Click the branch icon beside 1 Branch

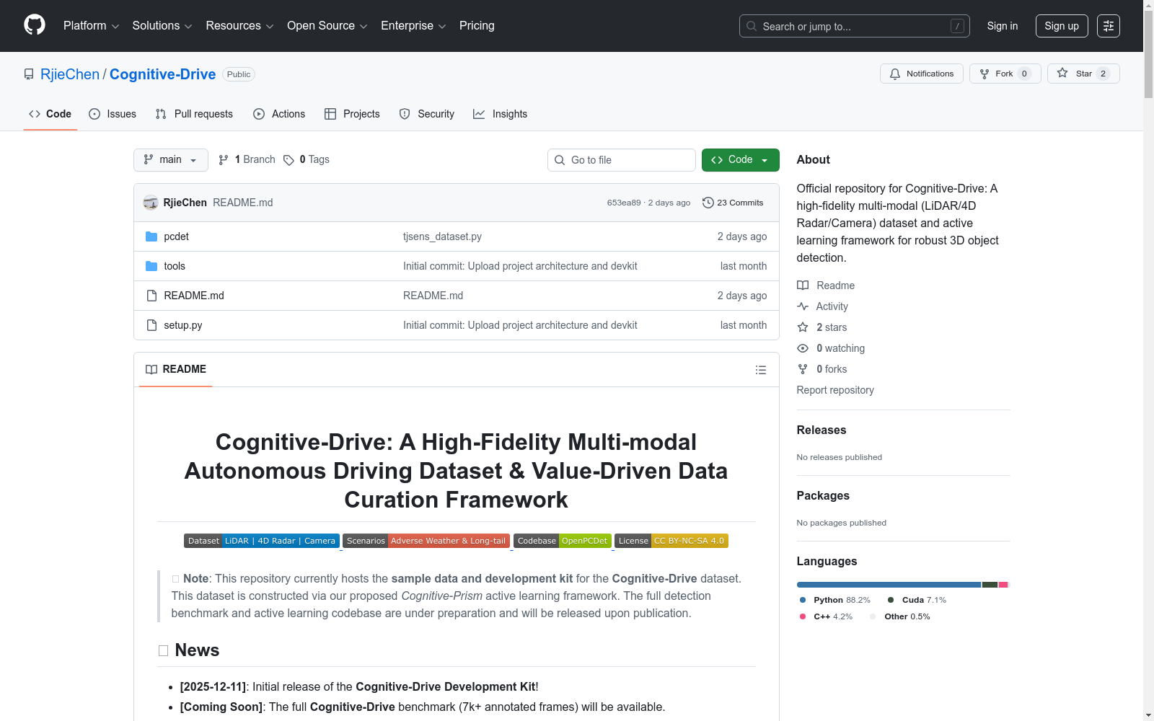tap(224, 160)
